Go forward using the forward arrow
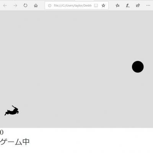153x153 pixels. [15, 5]
